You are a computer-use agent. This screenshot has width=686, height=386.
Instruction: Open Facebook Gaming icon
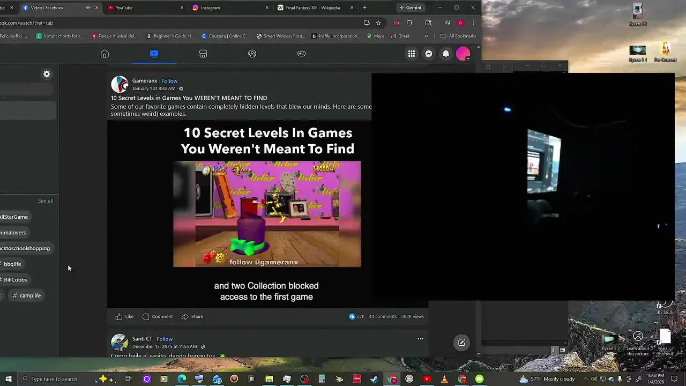pyautogui.click(x=302, y=54)
